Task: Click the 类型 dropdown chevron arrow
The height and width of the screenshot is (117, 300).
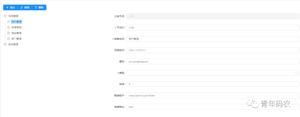Action: (x=296, y=73)
